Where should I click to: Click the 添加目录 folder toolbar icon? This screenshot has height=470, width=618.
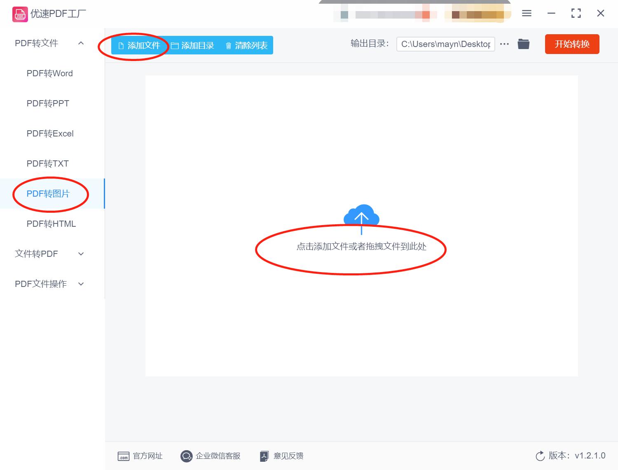[175, 45]
